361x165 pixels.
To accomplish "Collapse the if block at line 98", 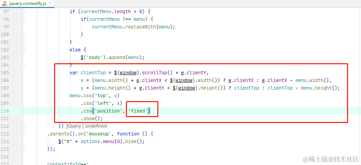I will pos(23,19).
